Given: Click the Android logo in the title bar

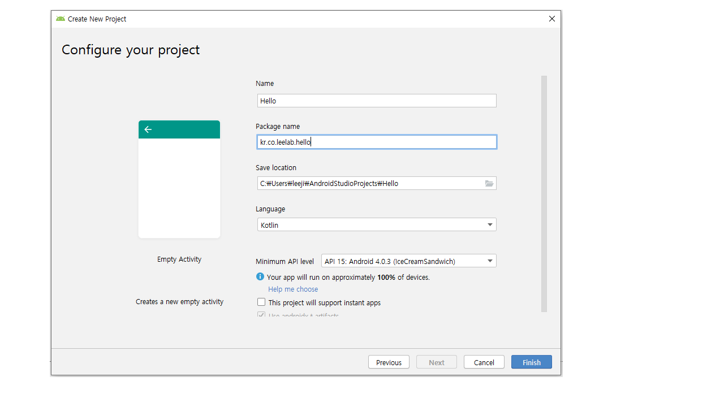Looking at the screenshot, I should point(61,19).
